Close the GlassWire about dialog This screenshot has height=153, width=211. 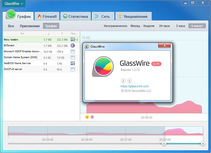click(165, 45)
